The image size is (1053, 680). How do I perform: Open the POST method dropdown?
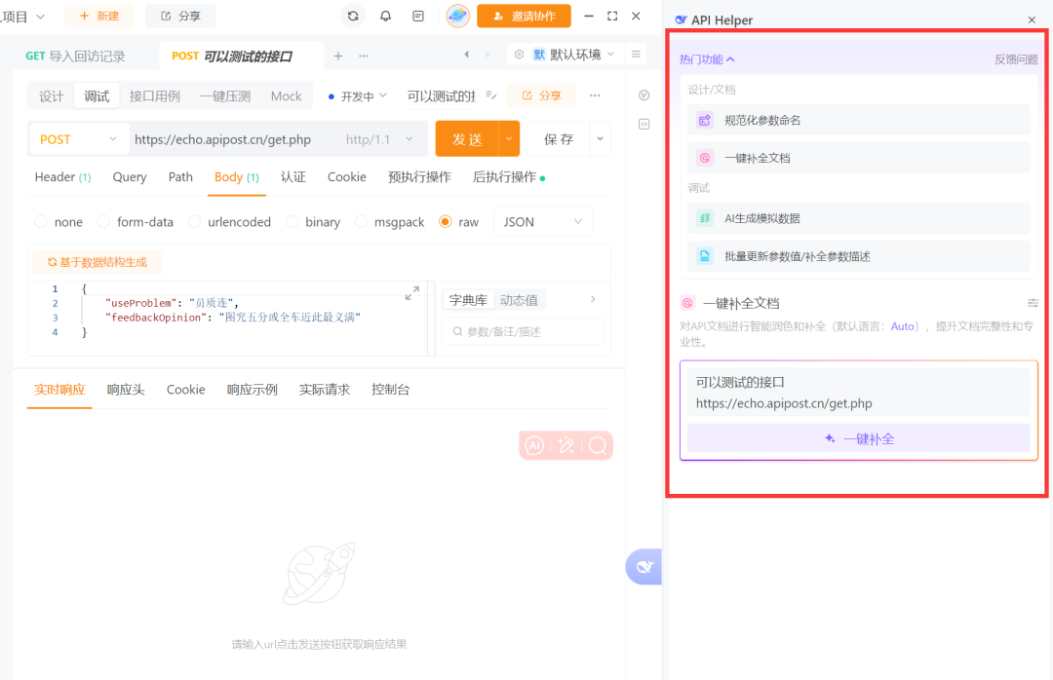77,138
